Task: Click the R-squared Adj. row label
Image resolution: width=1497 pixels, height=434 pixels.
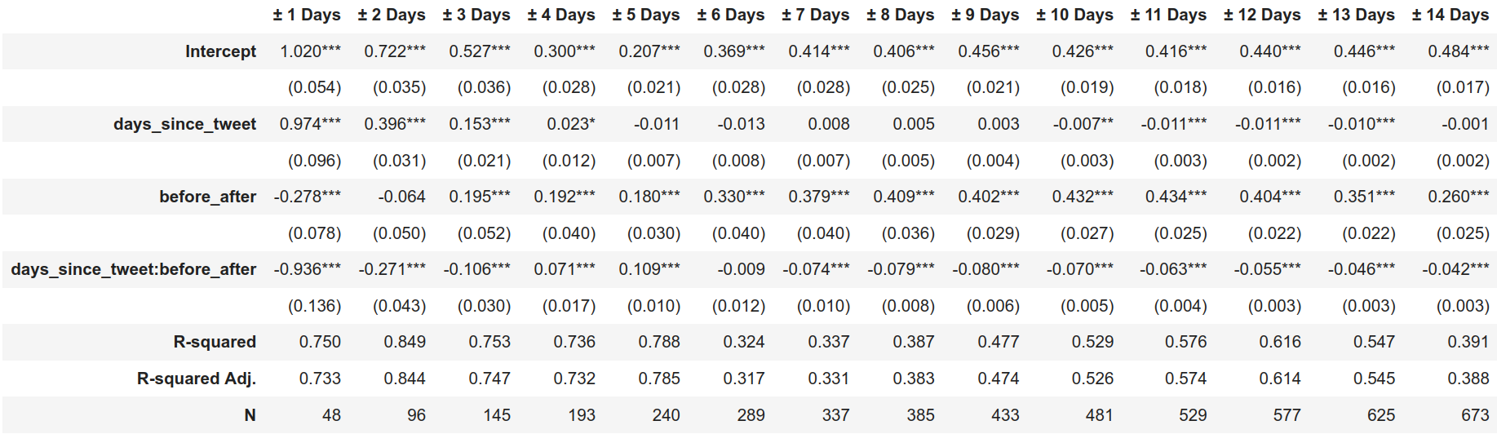Action: coord(197,379)
